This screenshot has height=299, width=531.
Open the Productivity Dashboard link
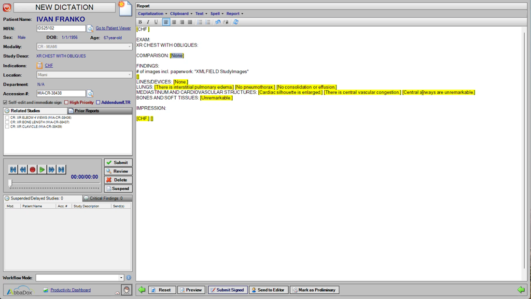click(70, 290)
